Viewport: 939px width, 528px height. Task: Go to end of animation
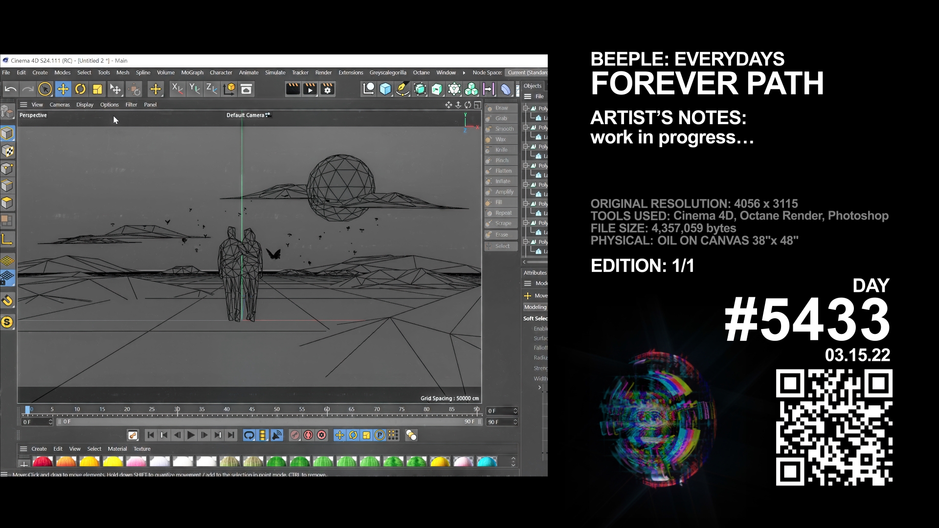231,435
